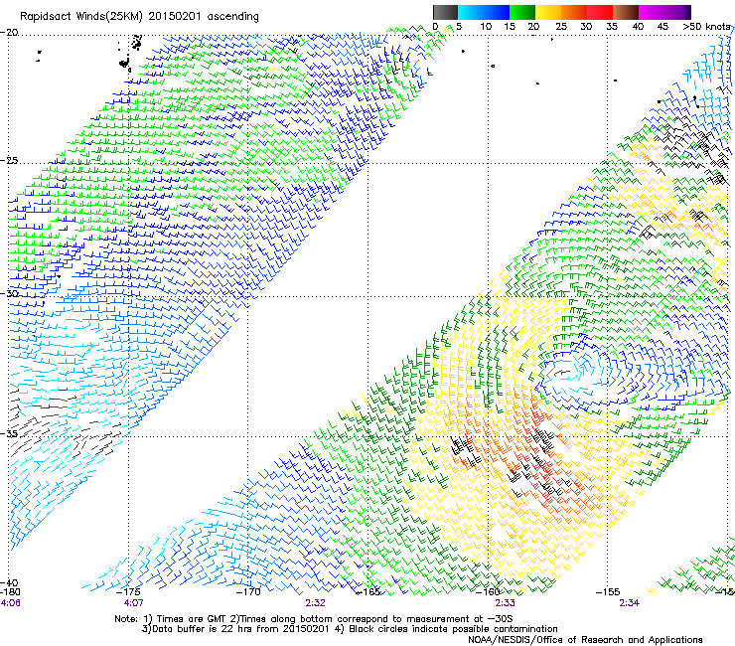Click the yellow 20-25 knots legend swatch
The height and width of the screenshot is (646, 735).
tap(548, 12)
